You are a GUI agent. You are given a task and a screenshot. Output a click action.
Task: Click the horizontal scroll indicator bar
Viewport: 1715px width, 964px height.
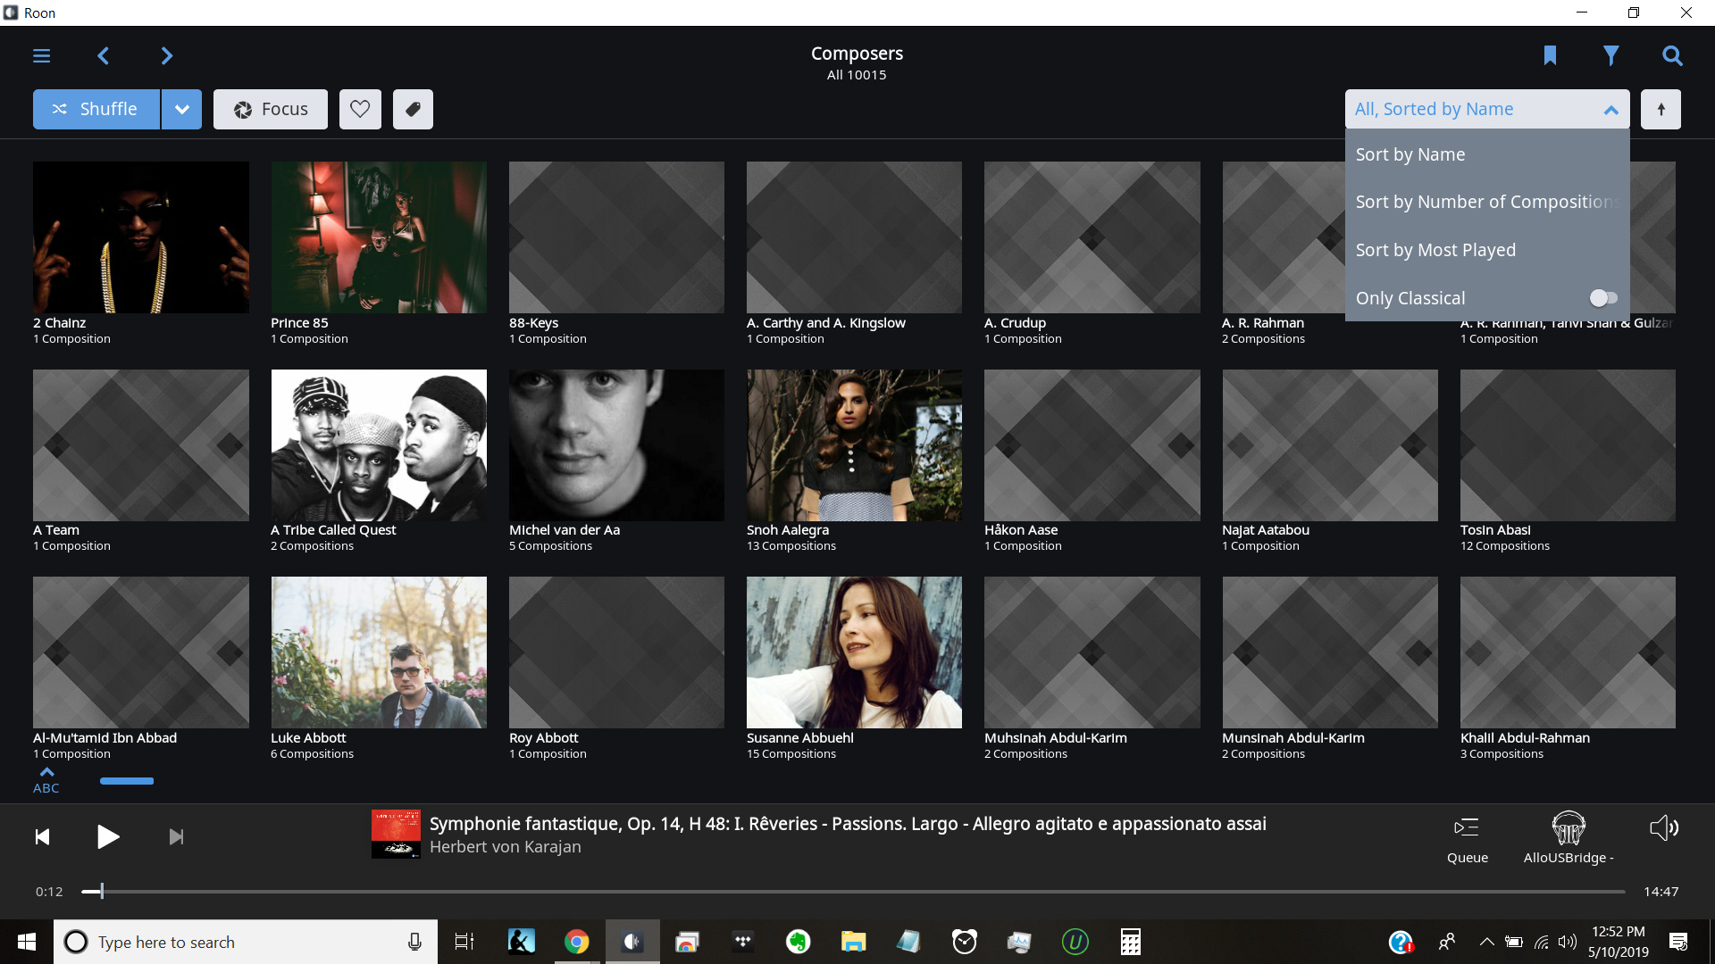pos(127,781)
